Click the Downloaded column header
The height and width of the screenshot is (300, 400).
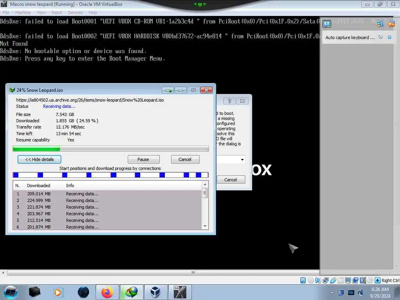point(39,186)
